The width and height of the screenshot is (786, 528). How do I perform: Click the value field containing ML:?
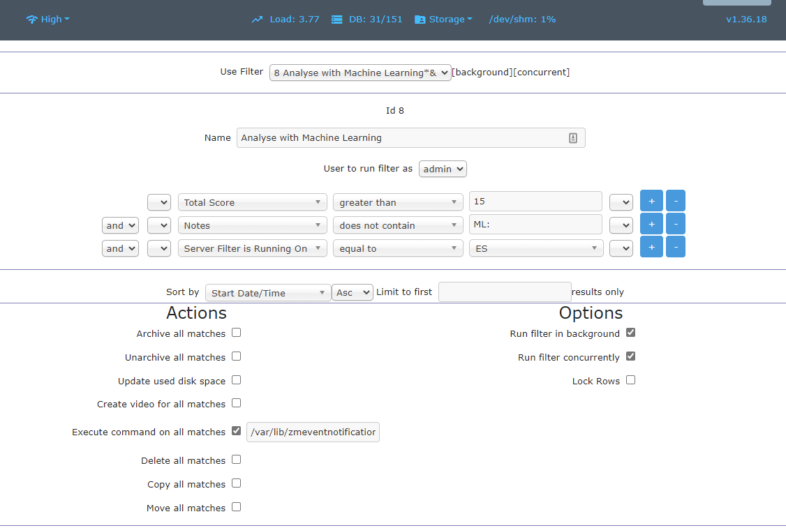pyautogui.click(x=535, y=225)
